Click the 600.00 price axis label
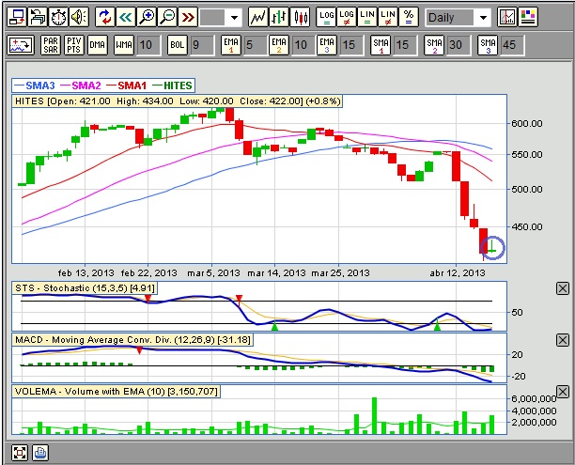Image resolution: width=575 pixels, height=465 pixels. coord(527,124)
